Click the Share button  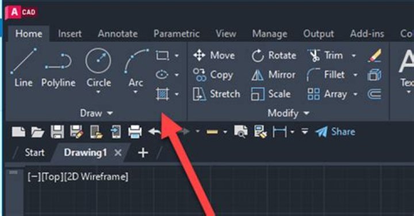click(335, 132)
